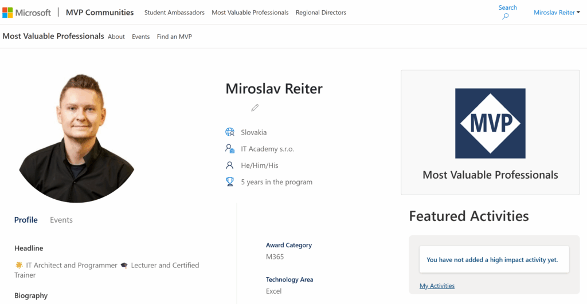
Task: Click the Slovakia country text
Action: [x=254, y=132]
